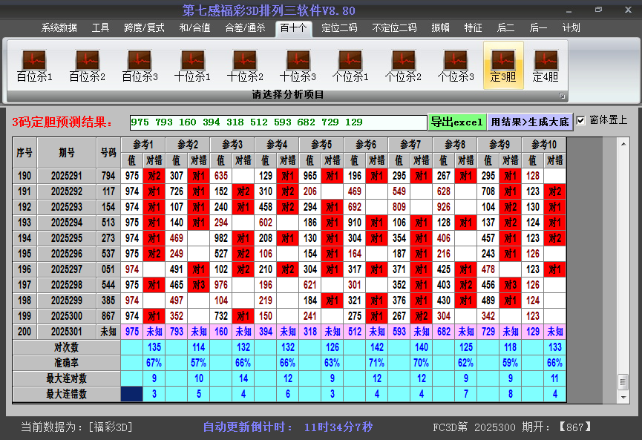Screen dimensions: 642x440
Task: Click the 导出excel button
Action: click(456, 122)
